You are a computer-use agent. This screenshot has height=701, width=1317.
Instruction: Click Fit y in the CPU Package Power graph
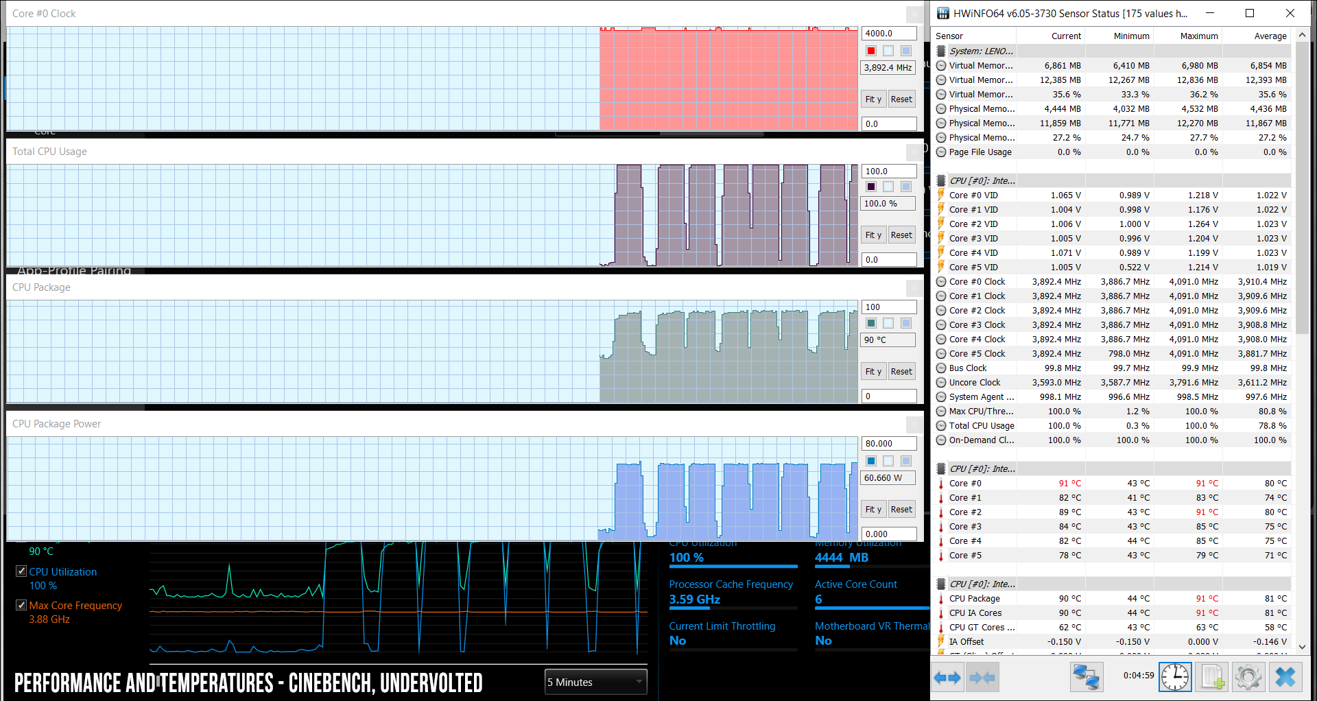pyautogui.click(x=873, y=509)
